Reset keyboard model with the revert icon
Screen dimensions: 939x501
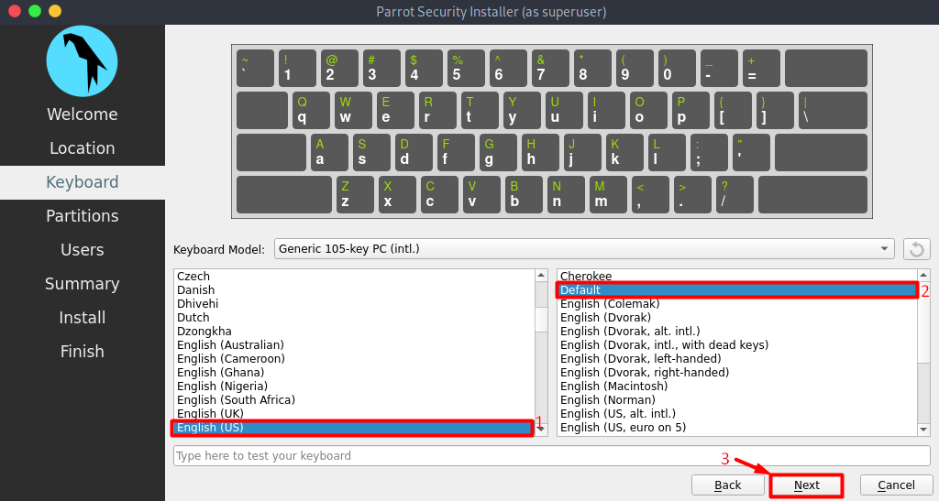[916, 249]
